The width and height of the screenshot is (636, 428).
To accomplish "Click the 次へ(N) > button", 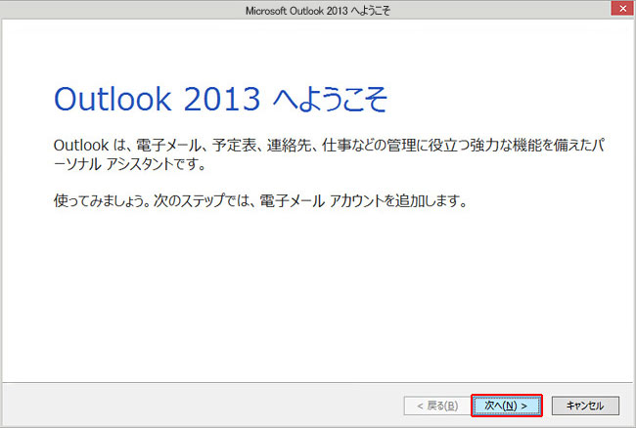I will click(507, 406).
